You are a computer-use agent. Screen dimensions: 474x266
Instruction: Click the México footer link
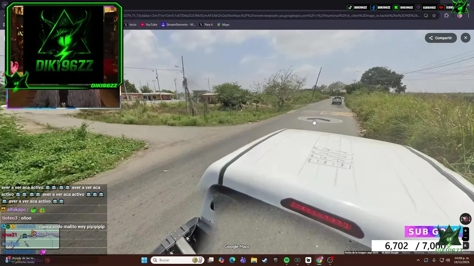(x=406, y=253)
